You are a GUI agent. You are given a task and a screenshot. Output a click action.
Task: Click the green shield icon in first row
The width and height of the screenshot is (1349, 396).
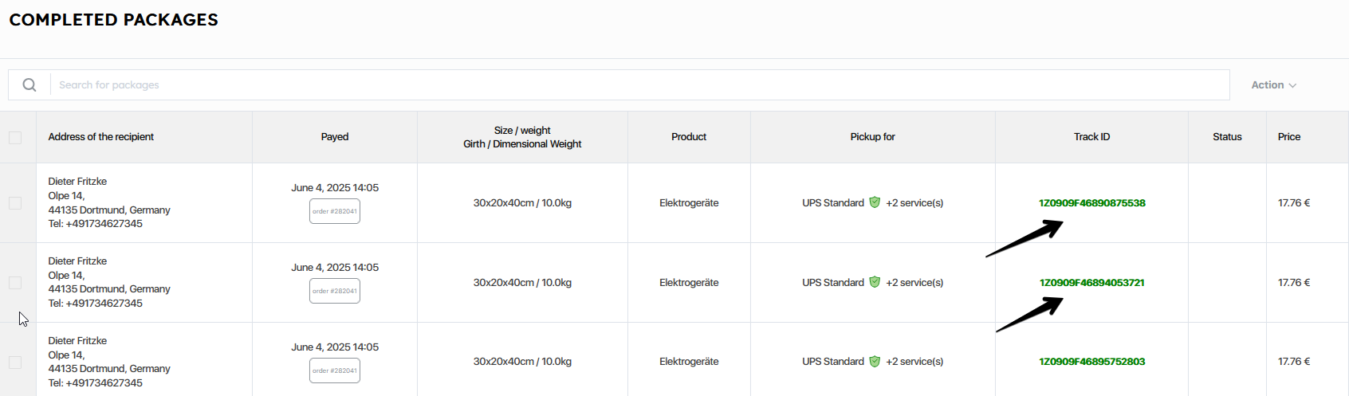click(x=875, y=202)
